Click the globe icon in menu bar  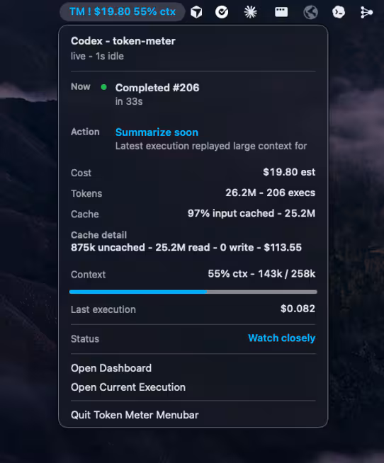[311, 13]
